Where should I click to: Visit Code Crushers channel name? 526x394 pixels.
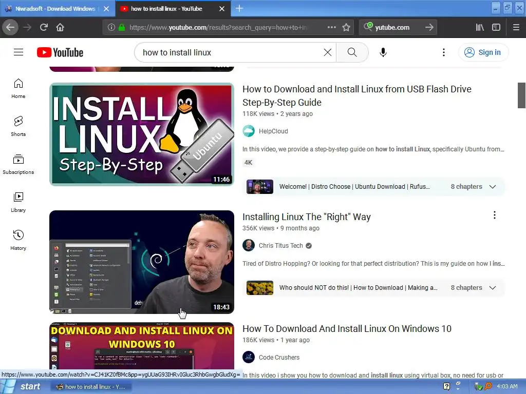coord(279,358)
